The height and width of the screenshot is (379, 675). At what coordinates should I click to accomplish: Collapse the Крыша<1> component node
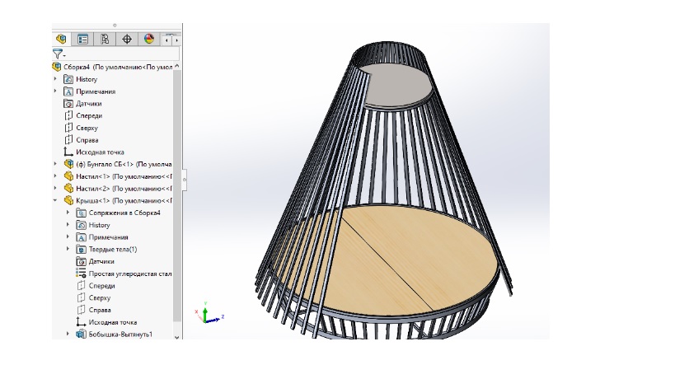point(56,200)
